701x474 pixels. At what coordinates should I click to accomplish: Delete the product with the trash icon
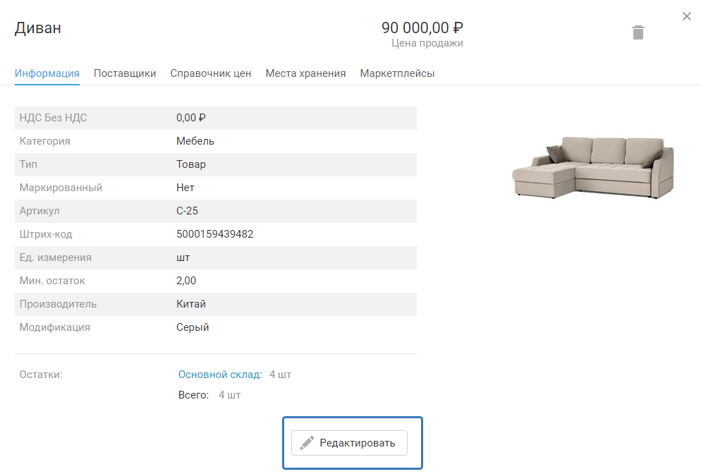point(638,32)
